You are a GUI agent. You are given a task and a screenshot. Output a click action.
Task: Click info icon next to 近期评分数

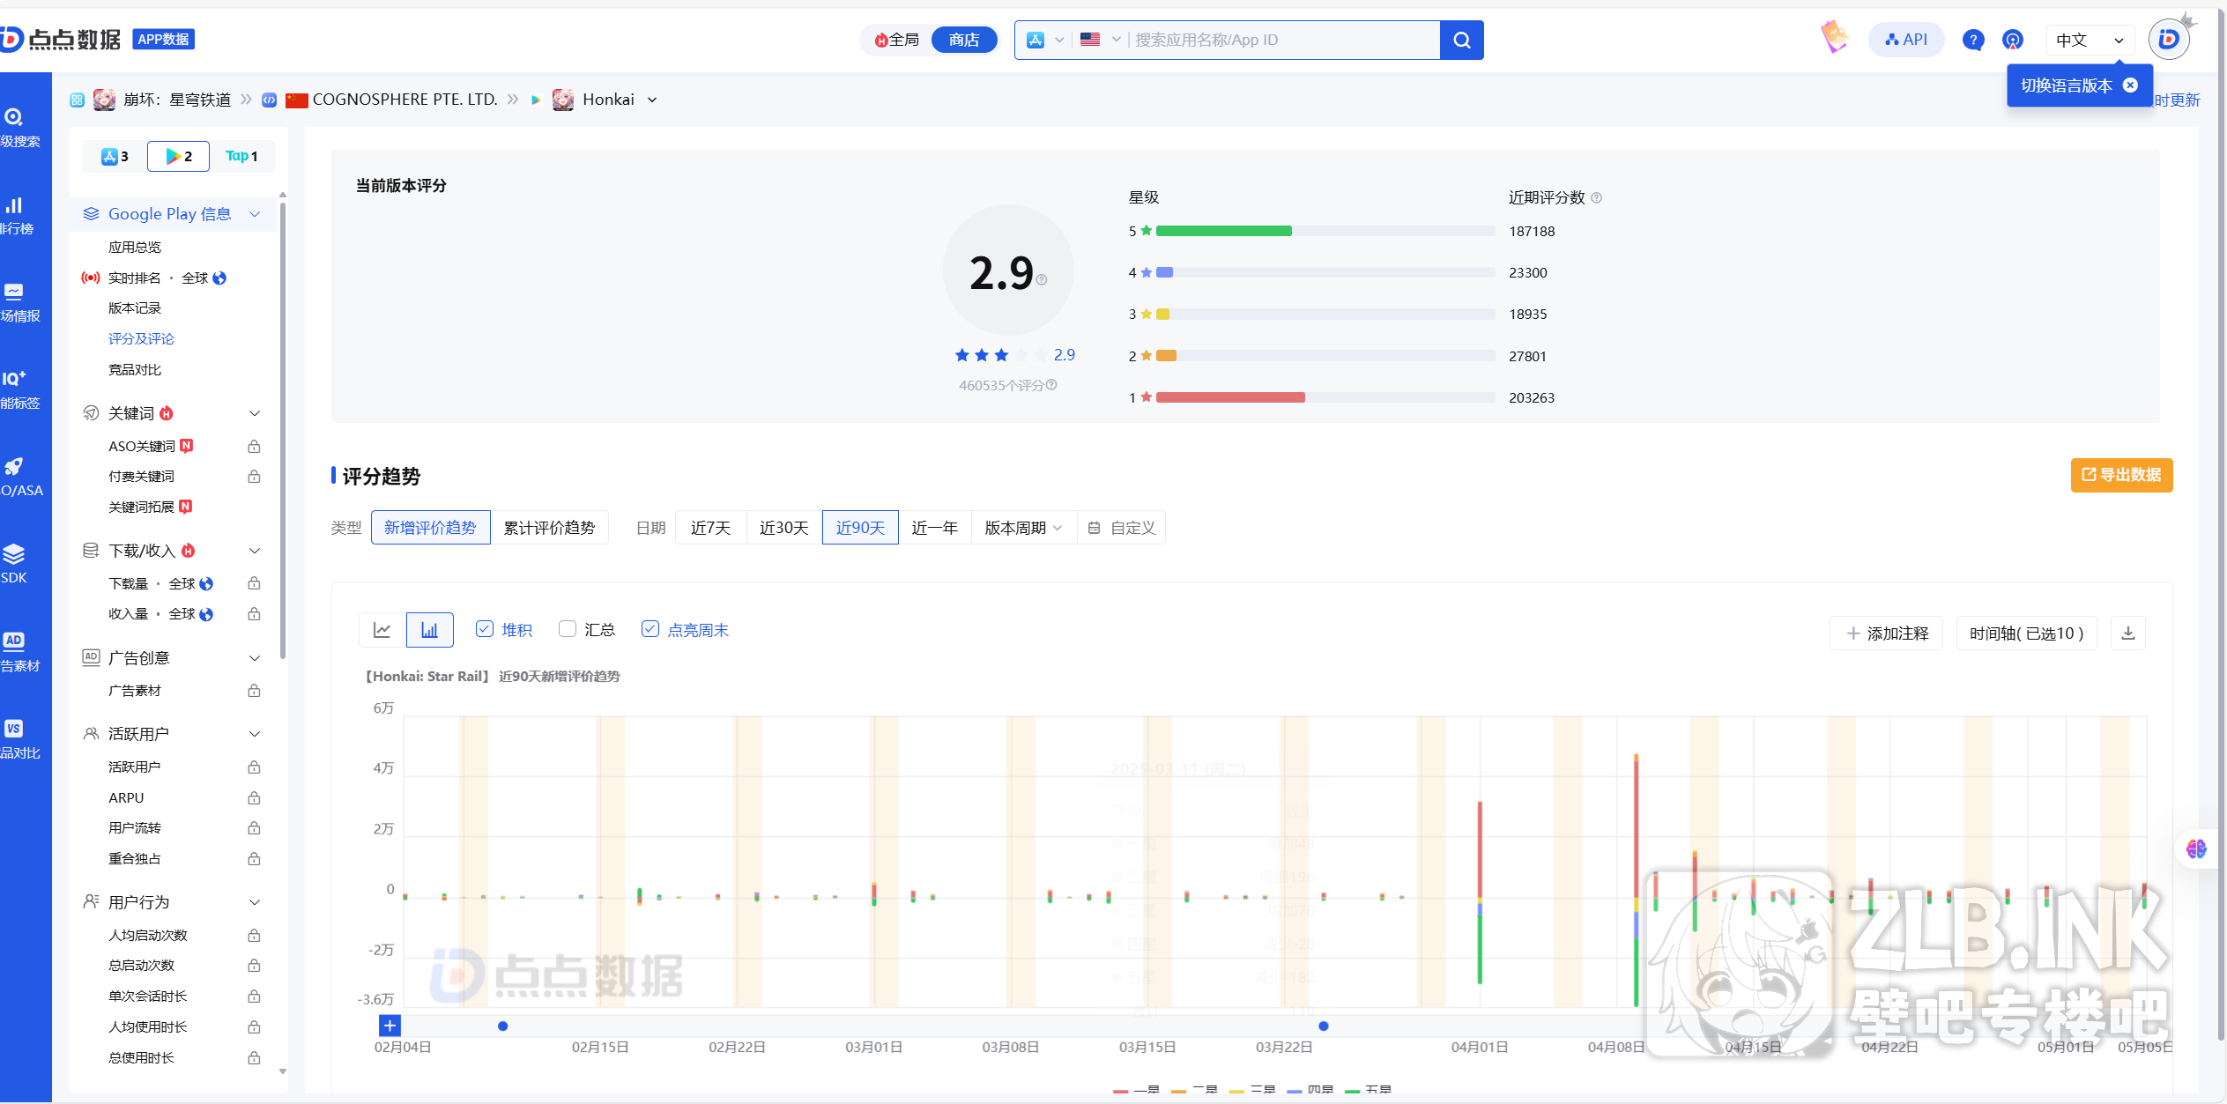(x=1596, y=197)
